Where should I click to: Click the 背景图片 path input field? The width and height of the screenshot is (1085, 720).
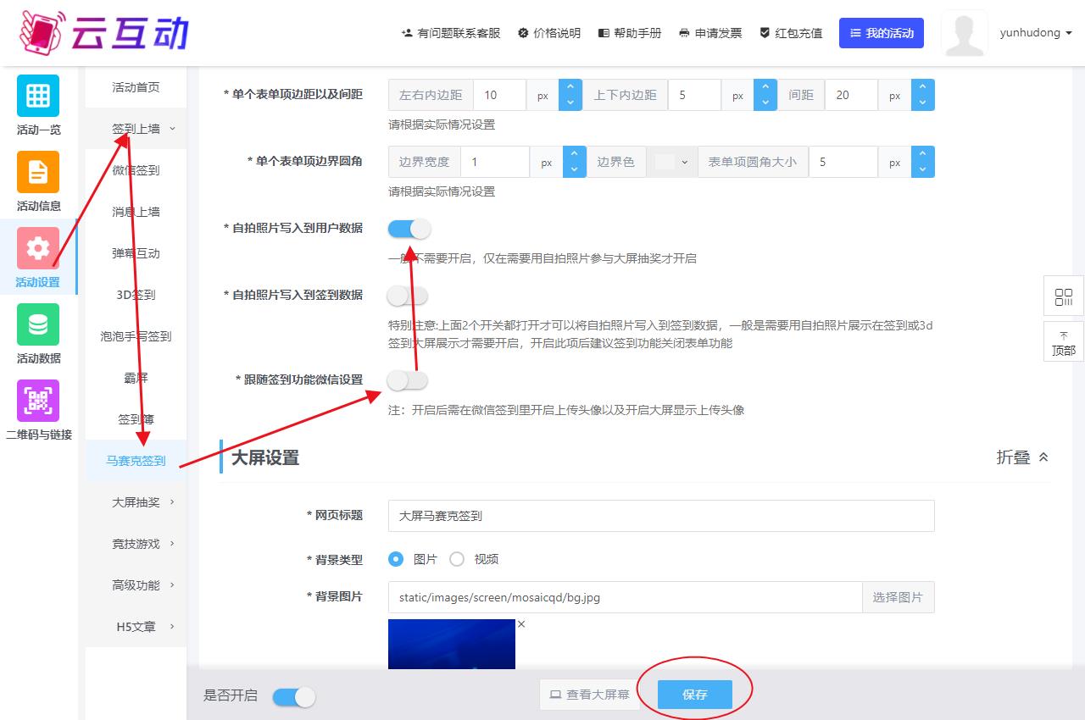(x=626, y=597)
